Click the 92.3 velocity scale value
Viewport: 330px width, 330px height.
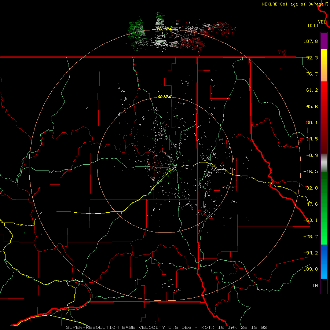point(312,58)
